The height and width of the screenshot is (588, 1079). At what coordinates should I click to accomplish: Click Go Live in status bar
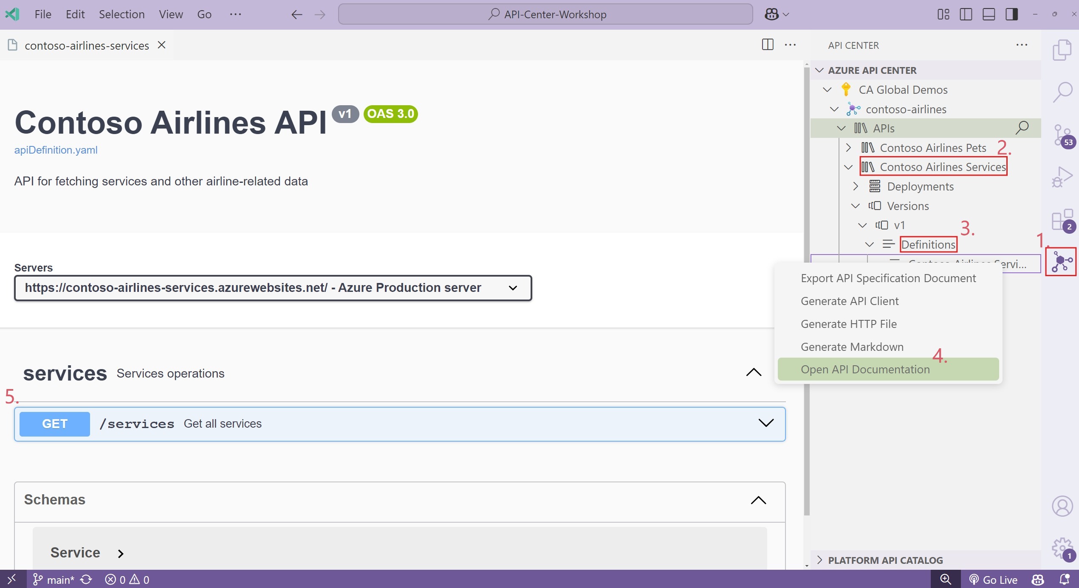(993, 580)
